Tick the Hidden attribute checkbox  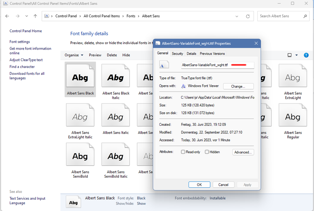click(207, 152)
